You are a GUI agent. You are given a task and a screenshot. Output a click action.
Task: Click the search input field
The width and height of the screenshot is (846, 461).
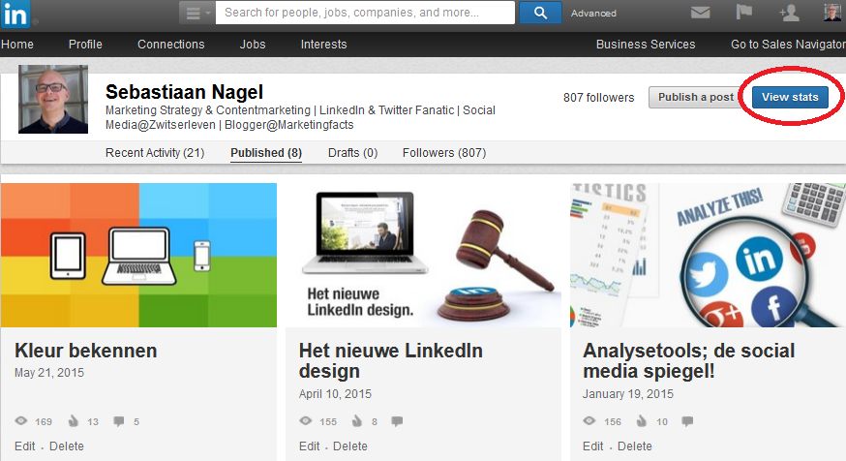click(x=365, y=13)
